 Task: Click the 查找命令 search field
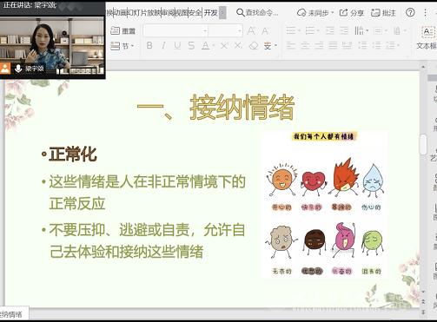coord(257,13)
